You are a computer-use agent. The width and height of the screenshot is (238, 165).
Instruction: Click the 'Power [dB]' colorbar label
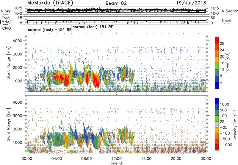(x=227, y=63)
